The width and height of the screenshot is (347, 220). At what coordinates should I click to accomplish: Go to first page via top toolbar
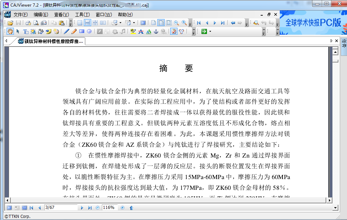[x=199, y=23]
